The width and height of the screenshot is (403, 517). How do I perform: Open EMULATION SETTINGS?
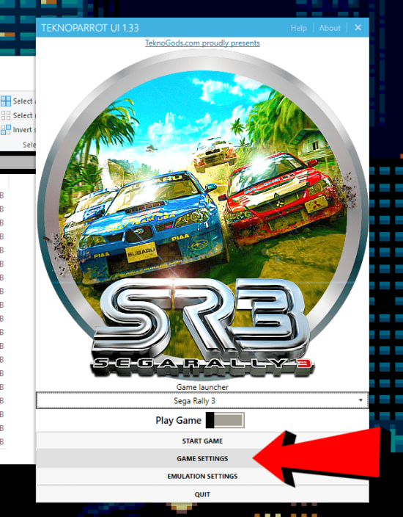pyautogui.click(x=202, y=477)
